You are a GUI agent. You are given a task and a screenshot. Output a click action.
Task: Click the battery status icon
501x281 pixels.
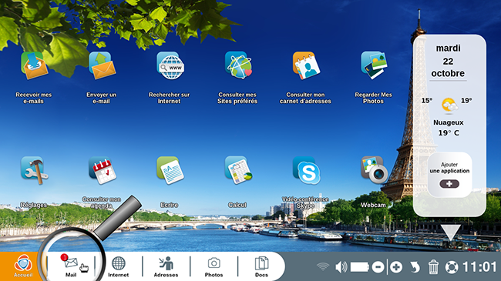(360, 267)
